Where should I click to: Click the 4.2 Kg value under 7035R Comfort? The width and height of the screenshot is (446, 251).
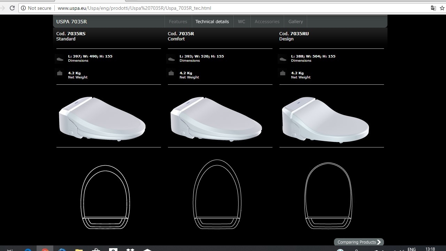click(x=186, y=73)
